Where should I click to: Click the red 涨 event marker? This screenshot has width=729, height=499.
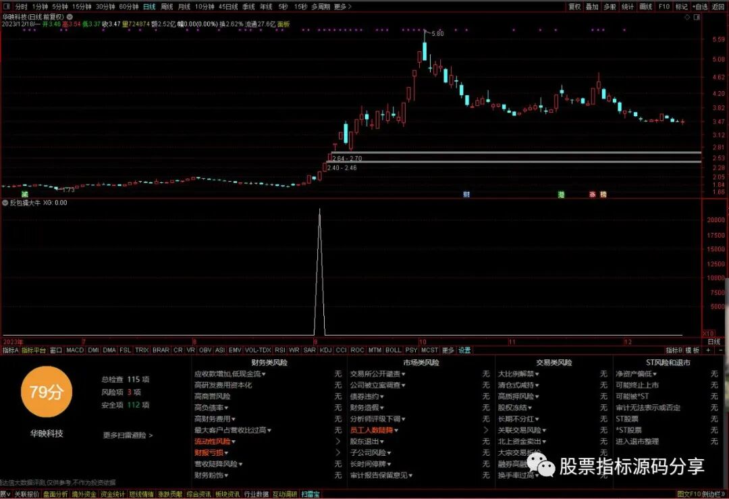(x=593, y=194)
